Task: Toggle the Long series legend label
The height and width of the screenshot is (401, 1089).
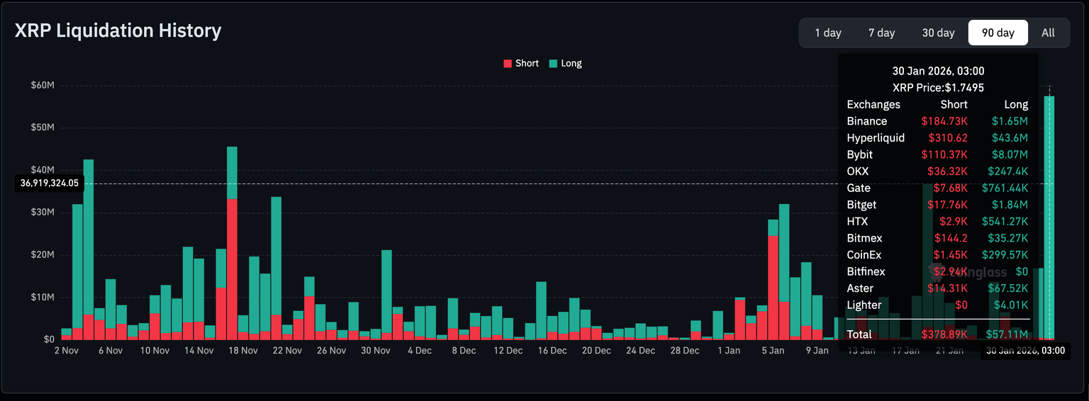Action: click(571, 63)
